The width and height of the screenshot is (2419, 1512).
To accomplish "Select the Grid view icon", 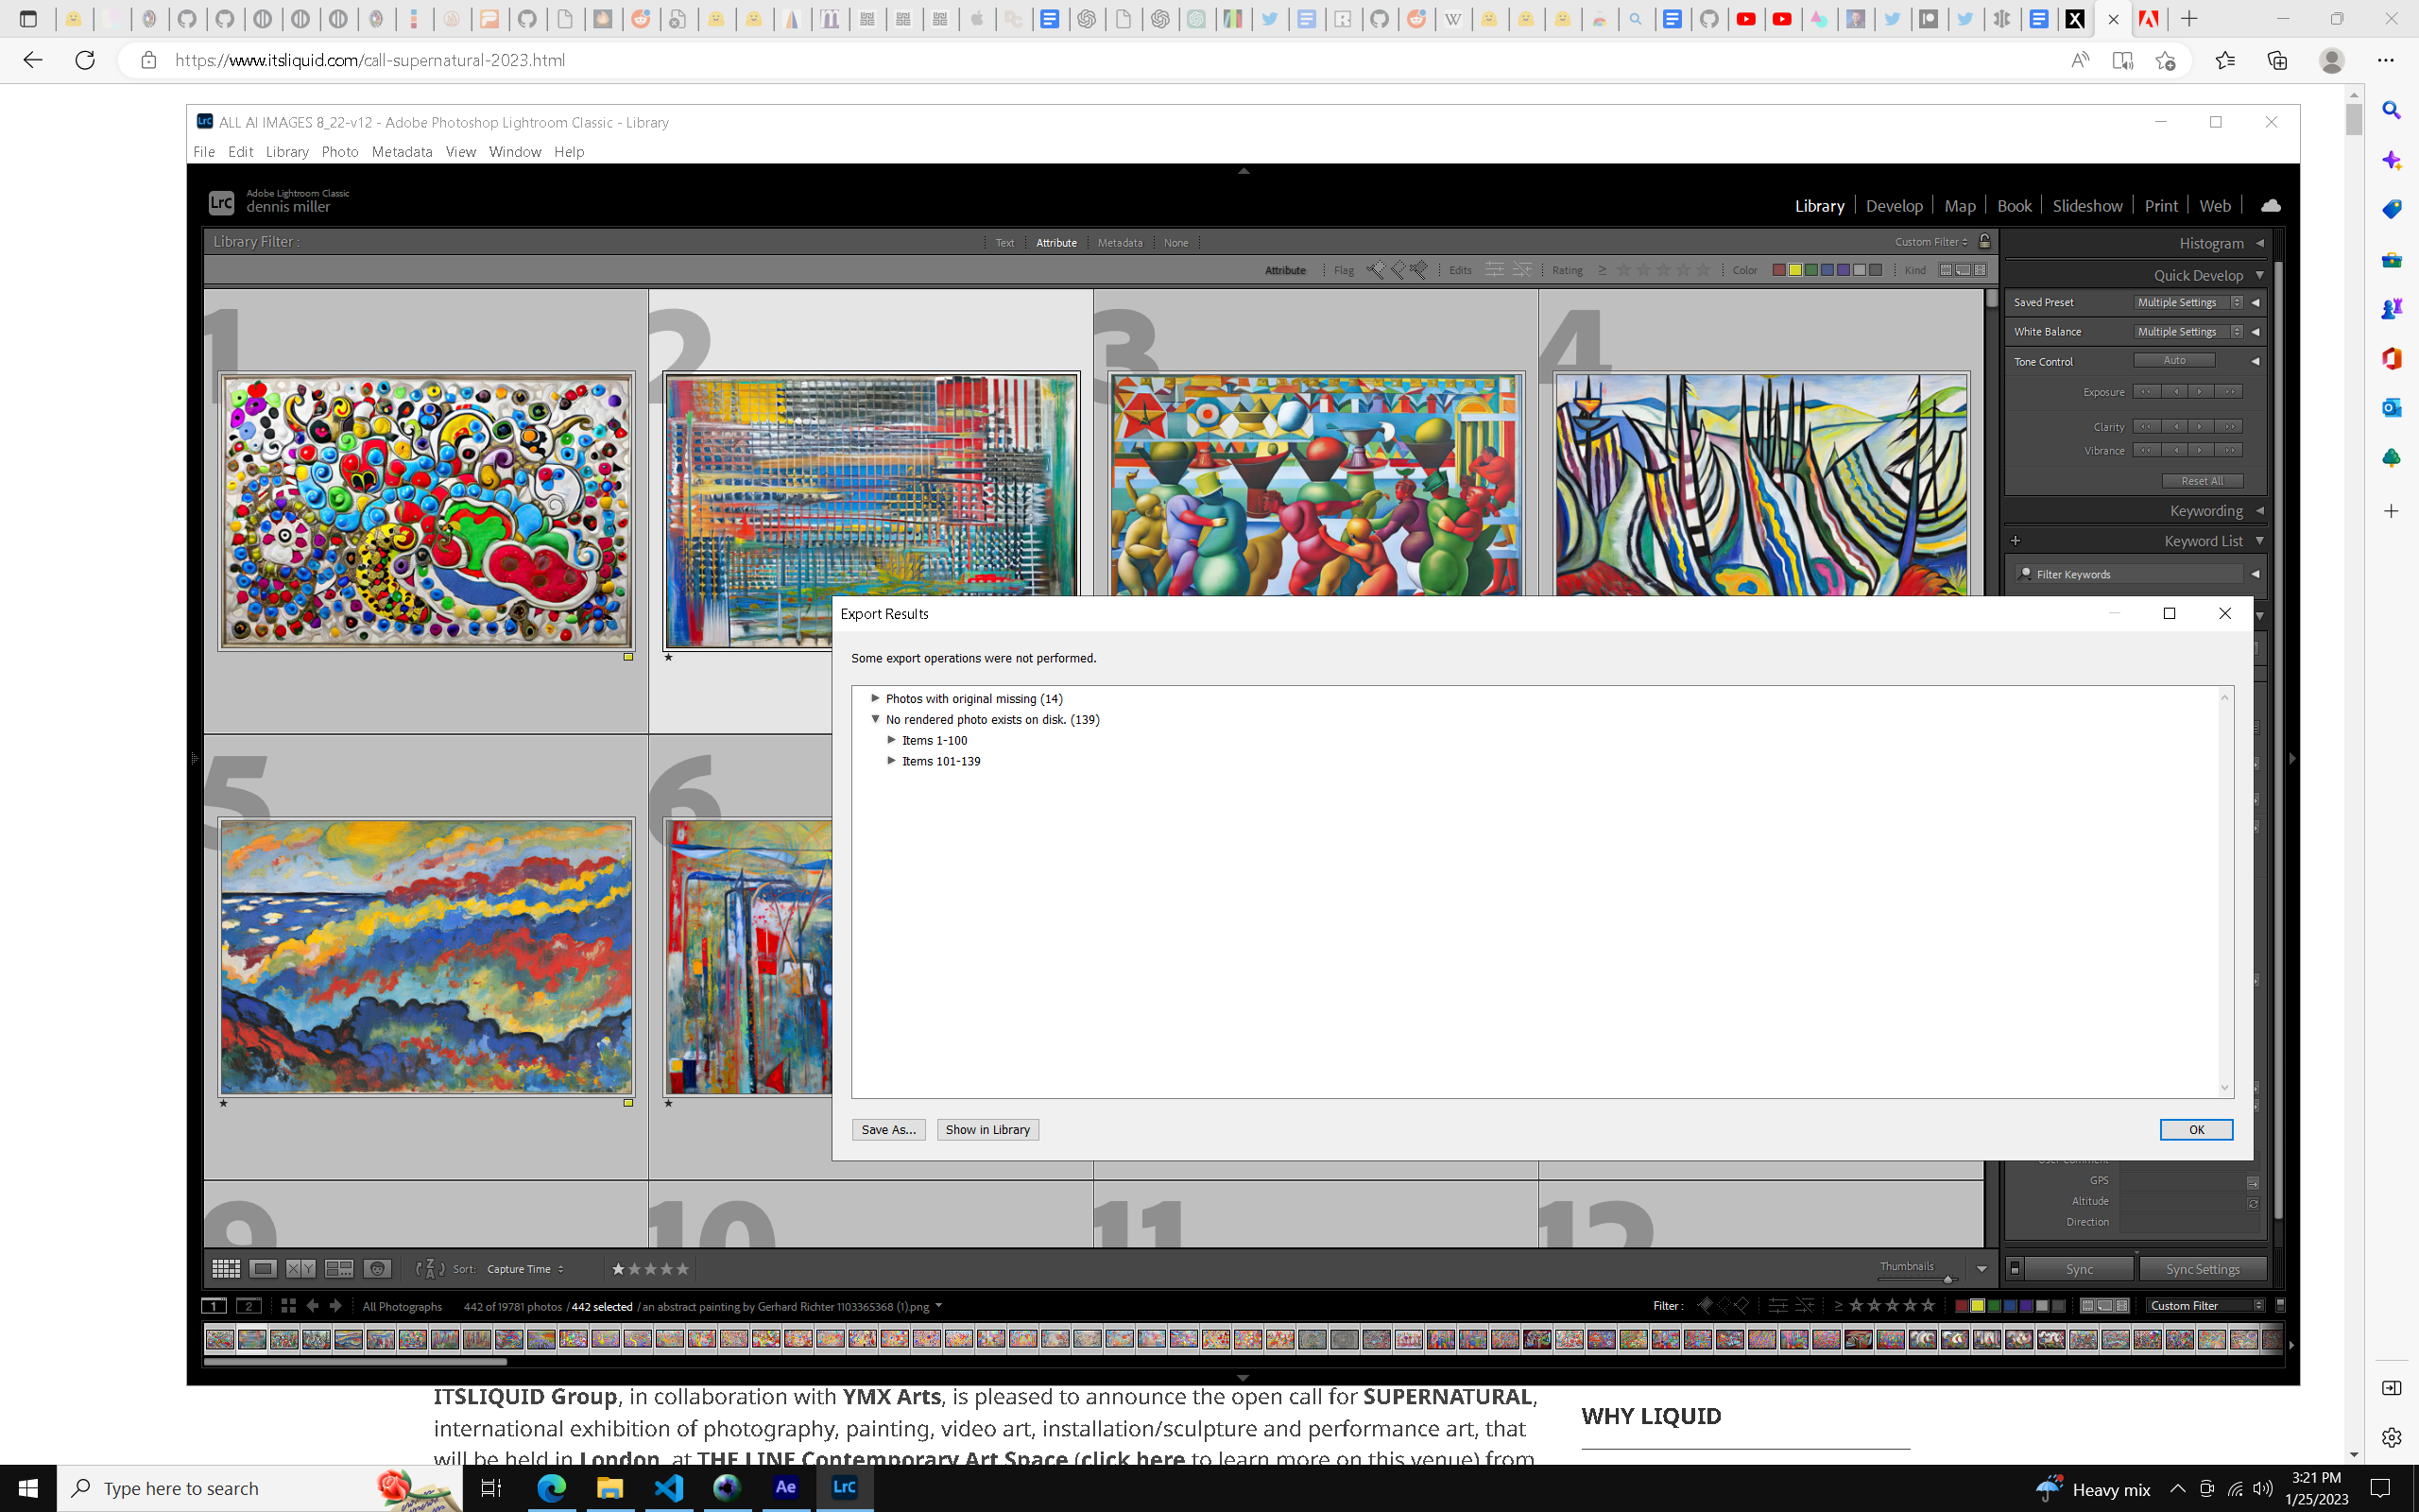I will (x=226, y=1268).
